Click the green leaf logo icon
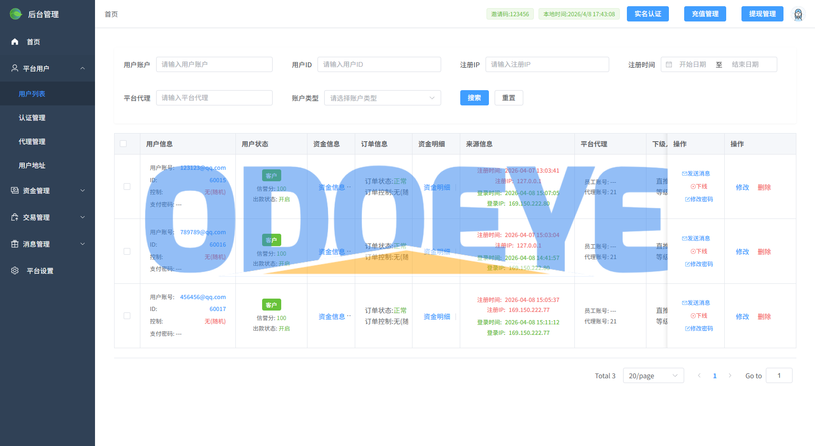815x446 pixels. [x=16, y=14]
